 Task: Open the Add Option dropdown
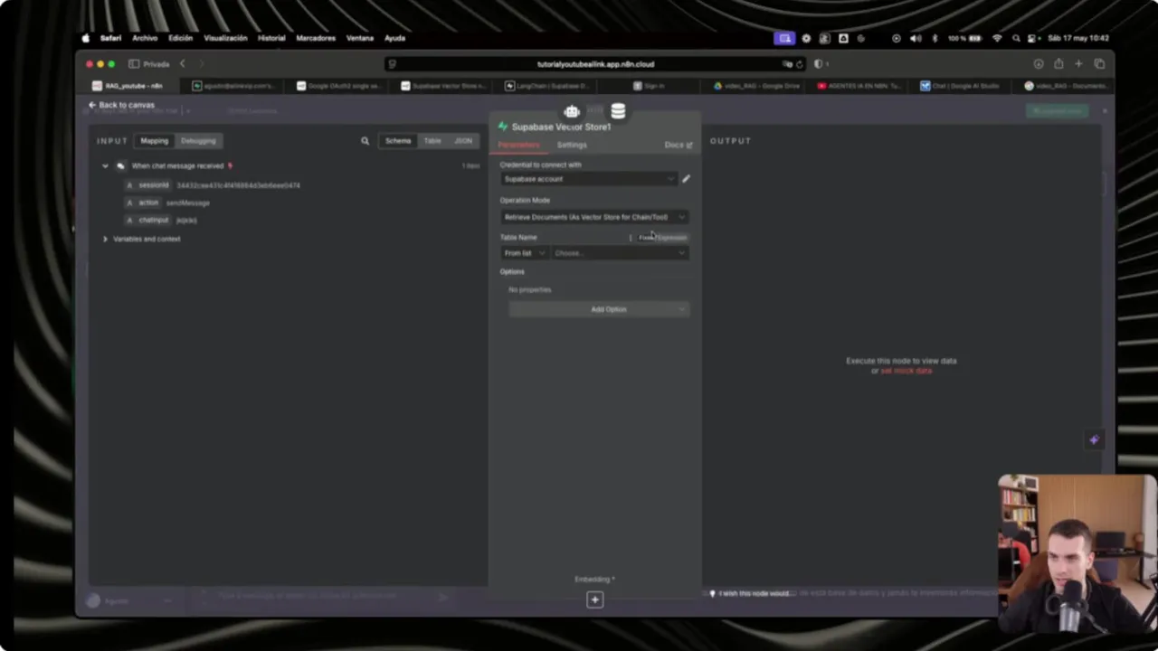click(599, 309)
